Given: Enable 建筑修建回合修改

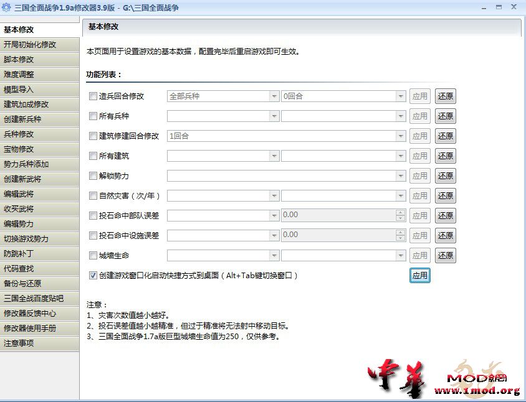Looking at the screenshot, I should (x=92, y=136).
